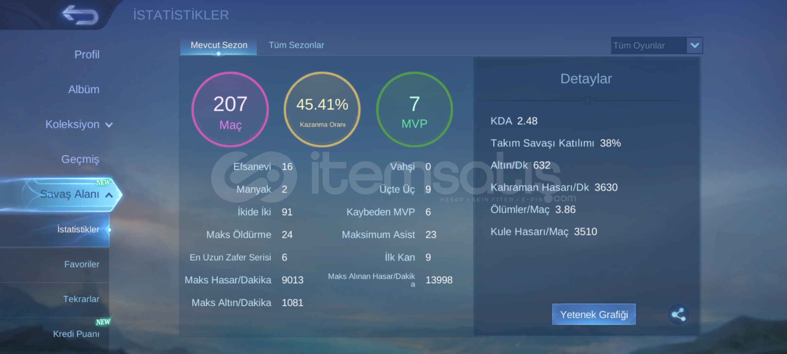
Task: Open Favoriler in the sidebar
Action: [82, 264]
